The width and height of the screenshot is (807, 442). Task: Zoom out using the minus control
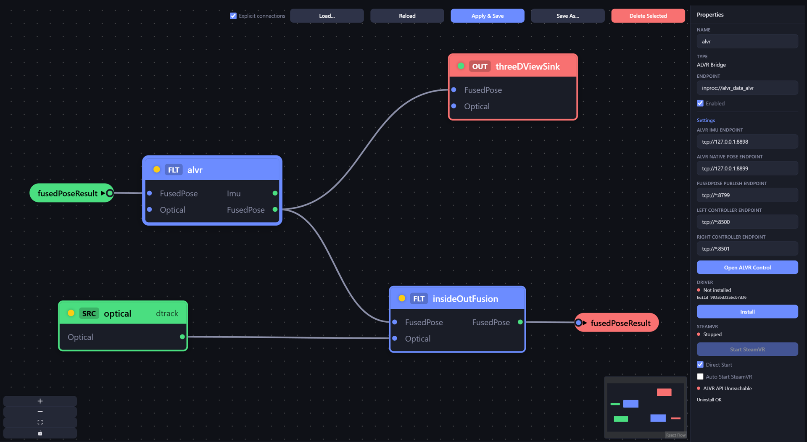(40, 412)
